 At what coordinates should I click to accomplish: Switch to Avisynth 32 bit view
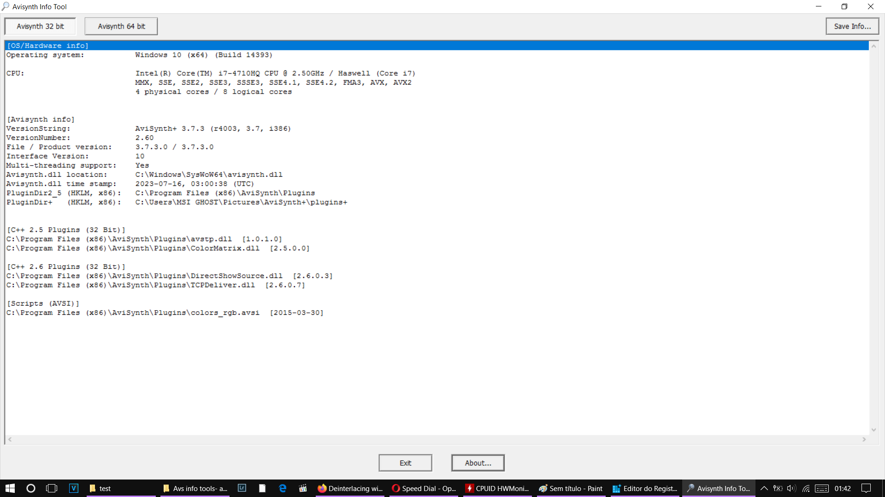tap(40, 26)
